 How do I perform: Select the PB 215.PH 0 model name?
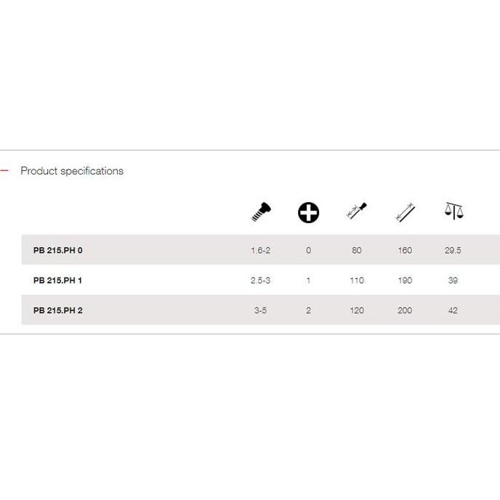click(58, 250)
